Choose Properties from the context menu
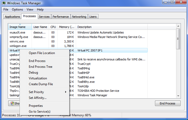This screenshot has height=120, width=188. (x=44, y=106)
